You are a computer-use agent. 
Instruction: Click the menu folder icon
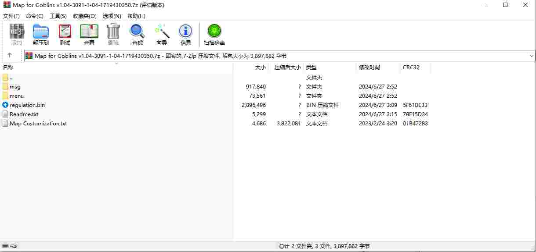click(x=5, y=96)
